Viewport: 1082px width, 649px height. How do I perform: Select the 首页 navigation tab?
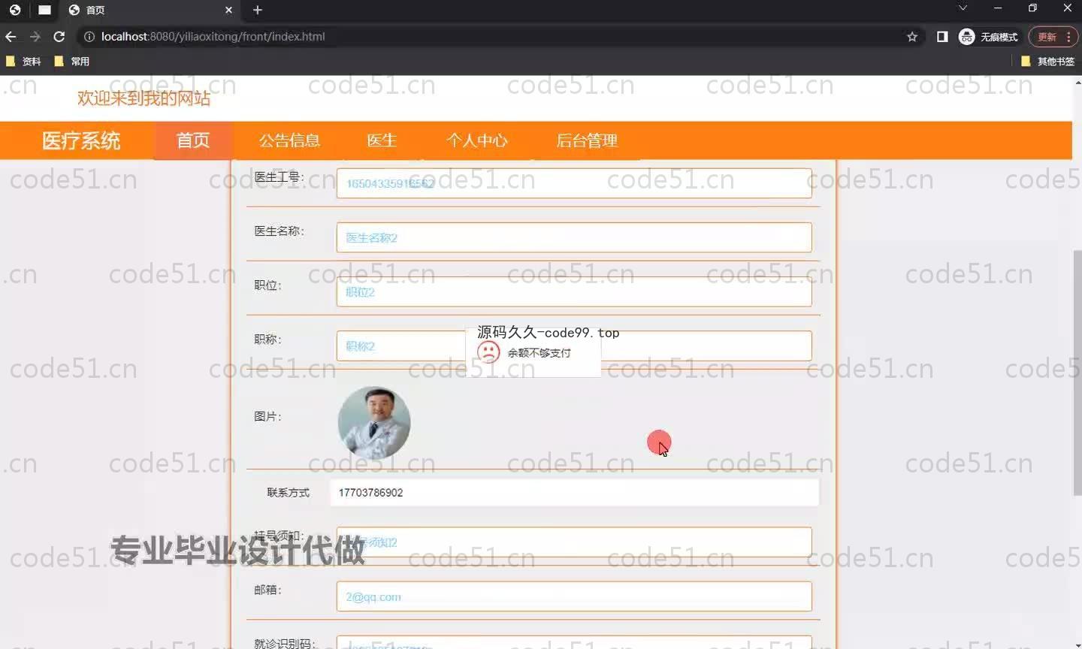coord(193,140)
